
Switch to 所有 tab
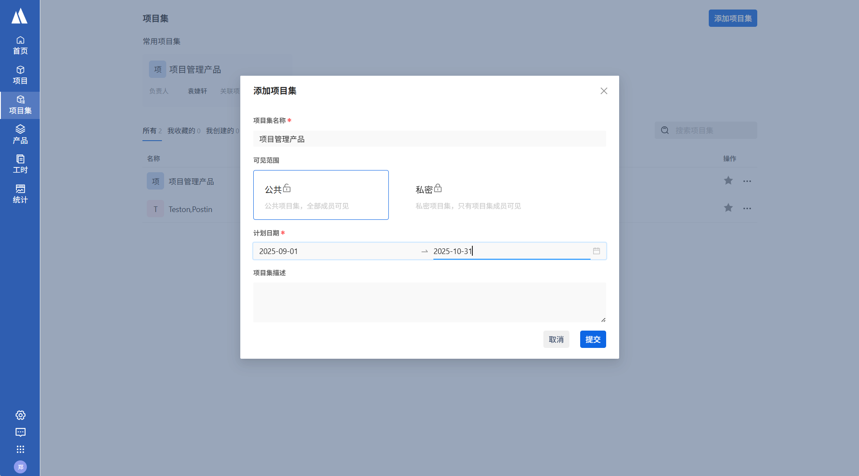pyautogui.click(x=152, y=131)
